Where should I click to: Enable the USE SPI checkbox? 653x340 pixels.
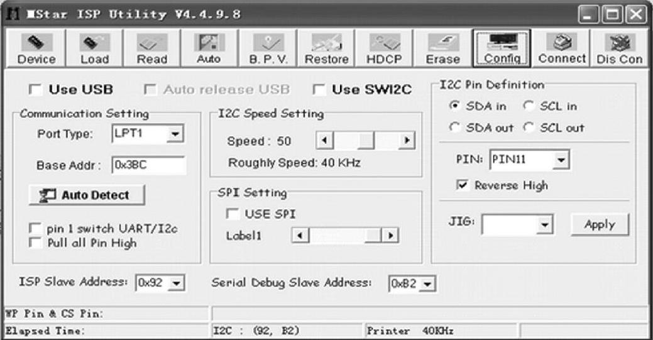coord(233,214)
